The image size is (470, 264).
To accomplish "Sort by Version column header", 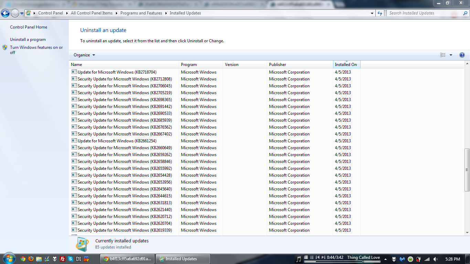I will tap(245, 64).
